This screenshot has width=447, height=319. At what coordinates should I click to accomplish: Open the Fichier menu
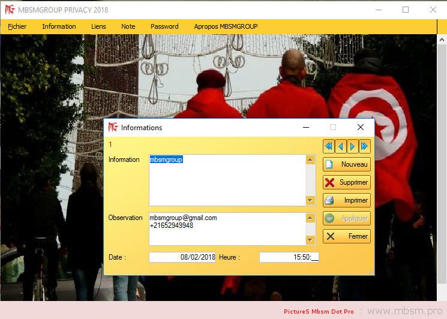point(17,26)
